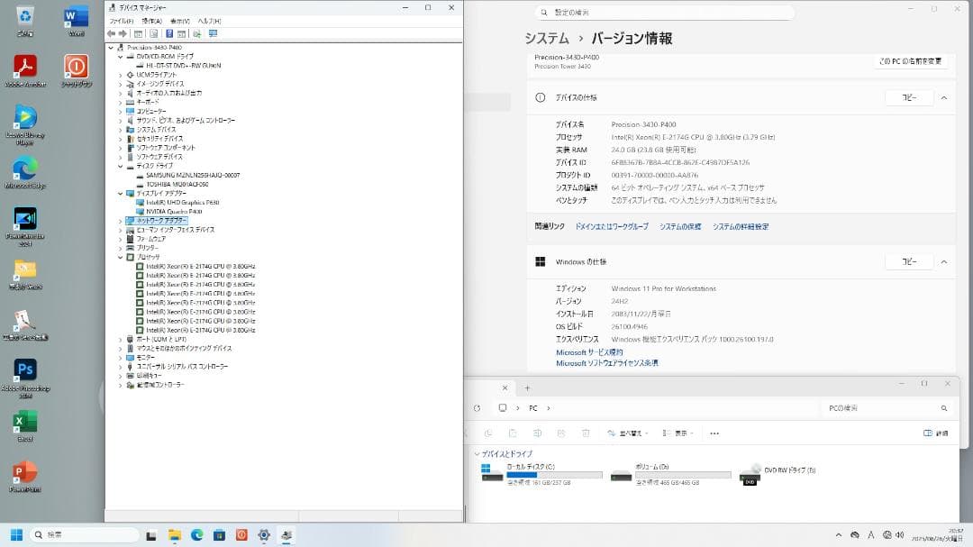Click the Copy icon in File Explorer toolbar
The width and height of the screenshot is (973, 547).
pos(514,433)
